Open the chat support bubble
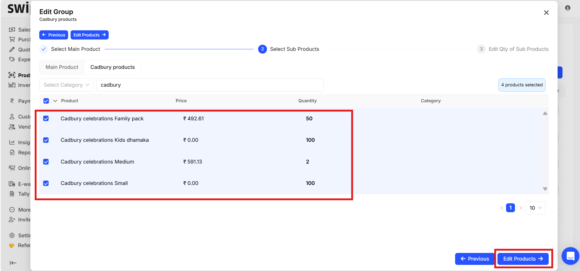Image resolution: width=580 pixels, height=271 pixels. point(570,256)
